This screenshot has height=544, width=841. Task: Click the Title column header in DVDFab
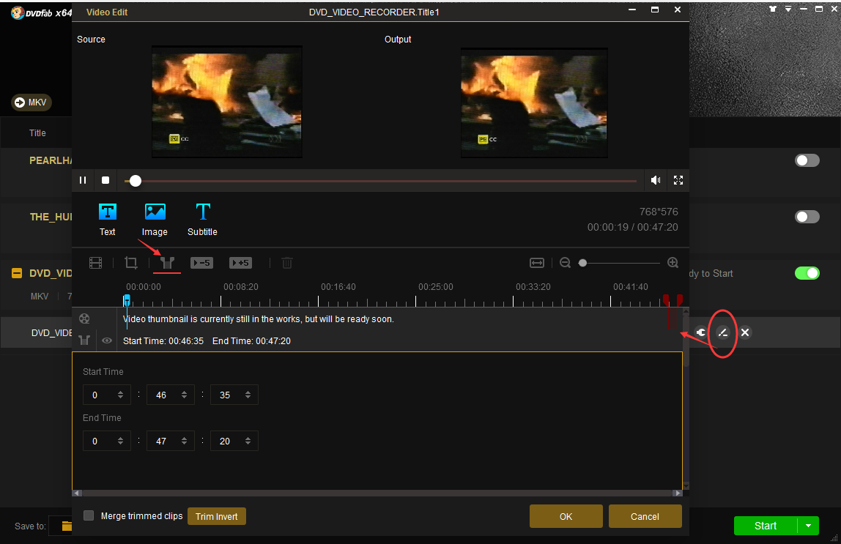click(x=37, y=133)
